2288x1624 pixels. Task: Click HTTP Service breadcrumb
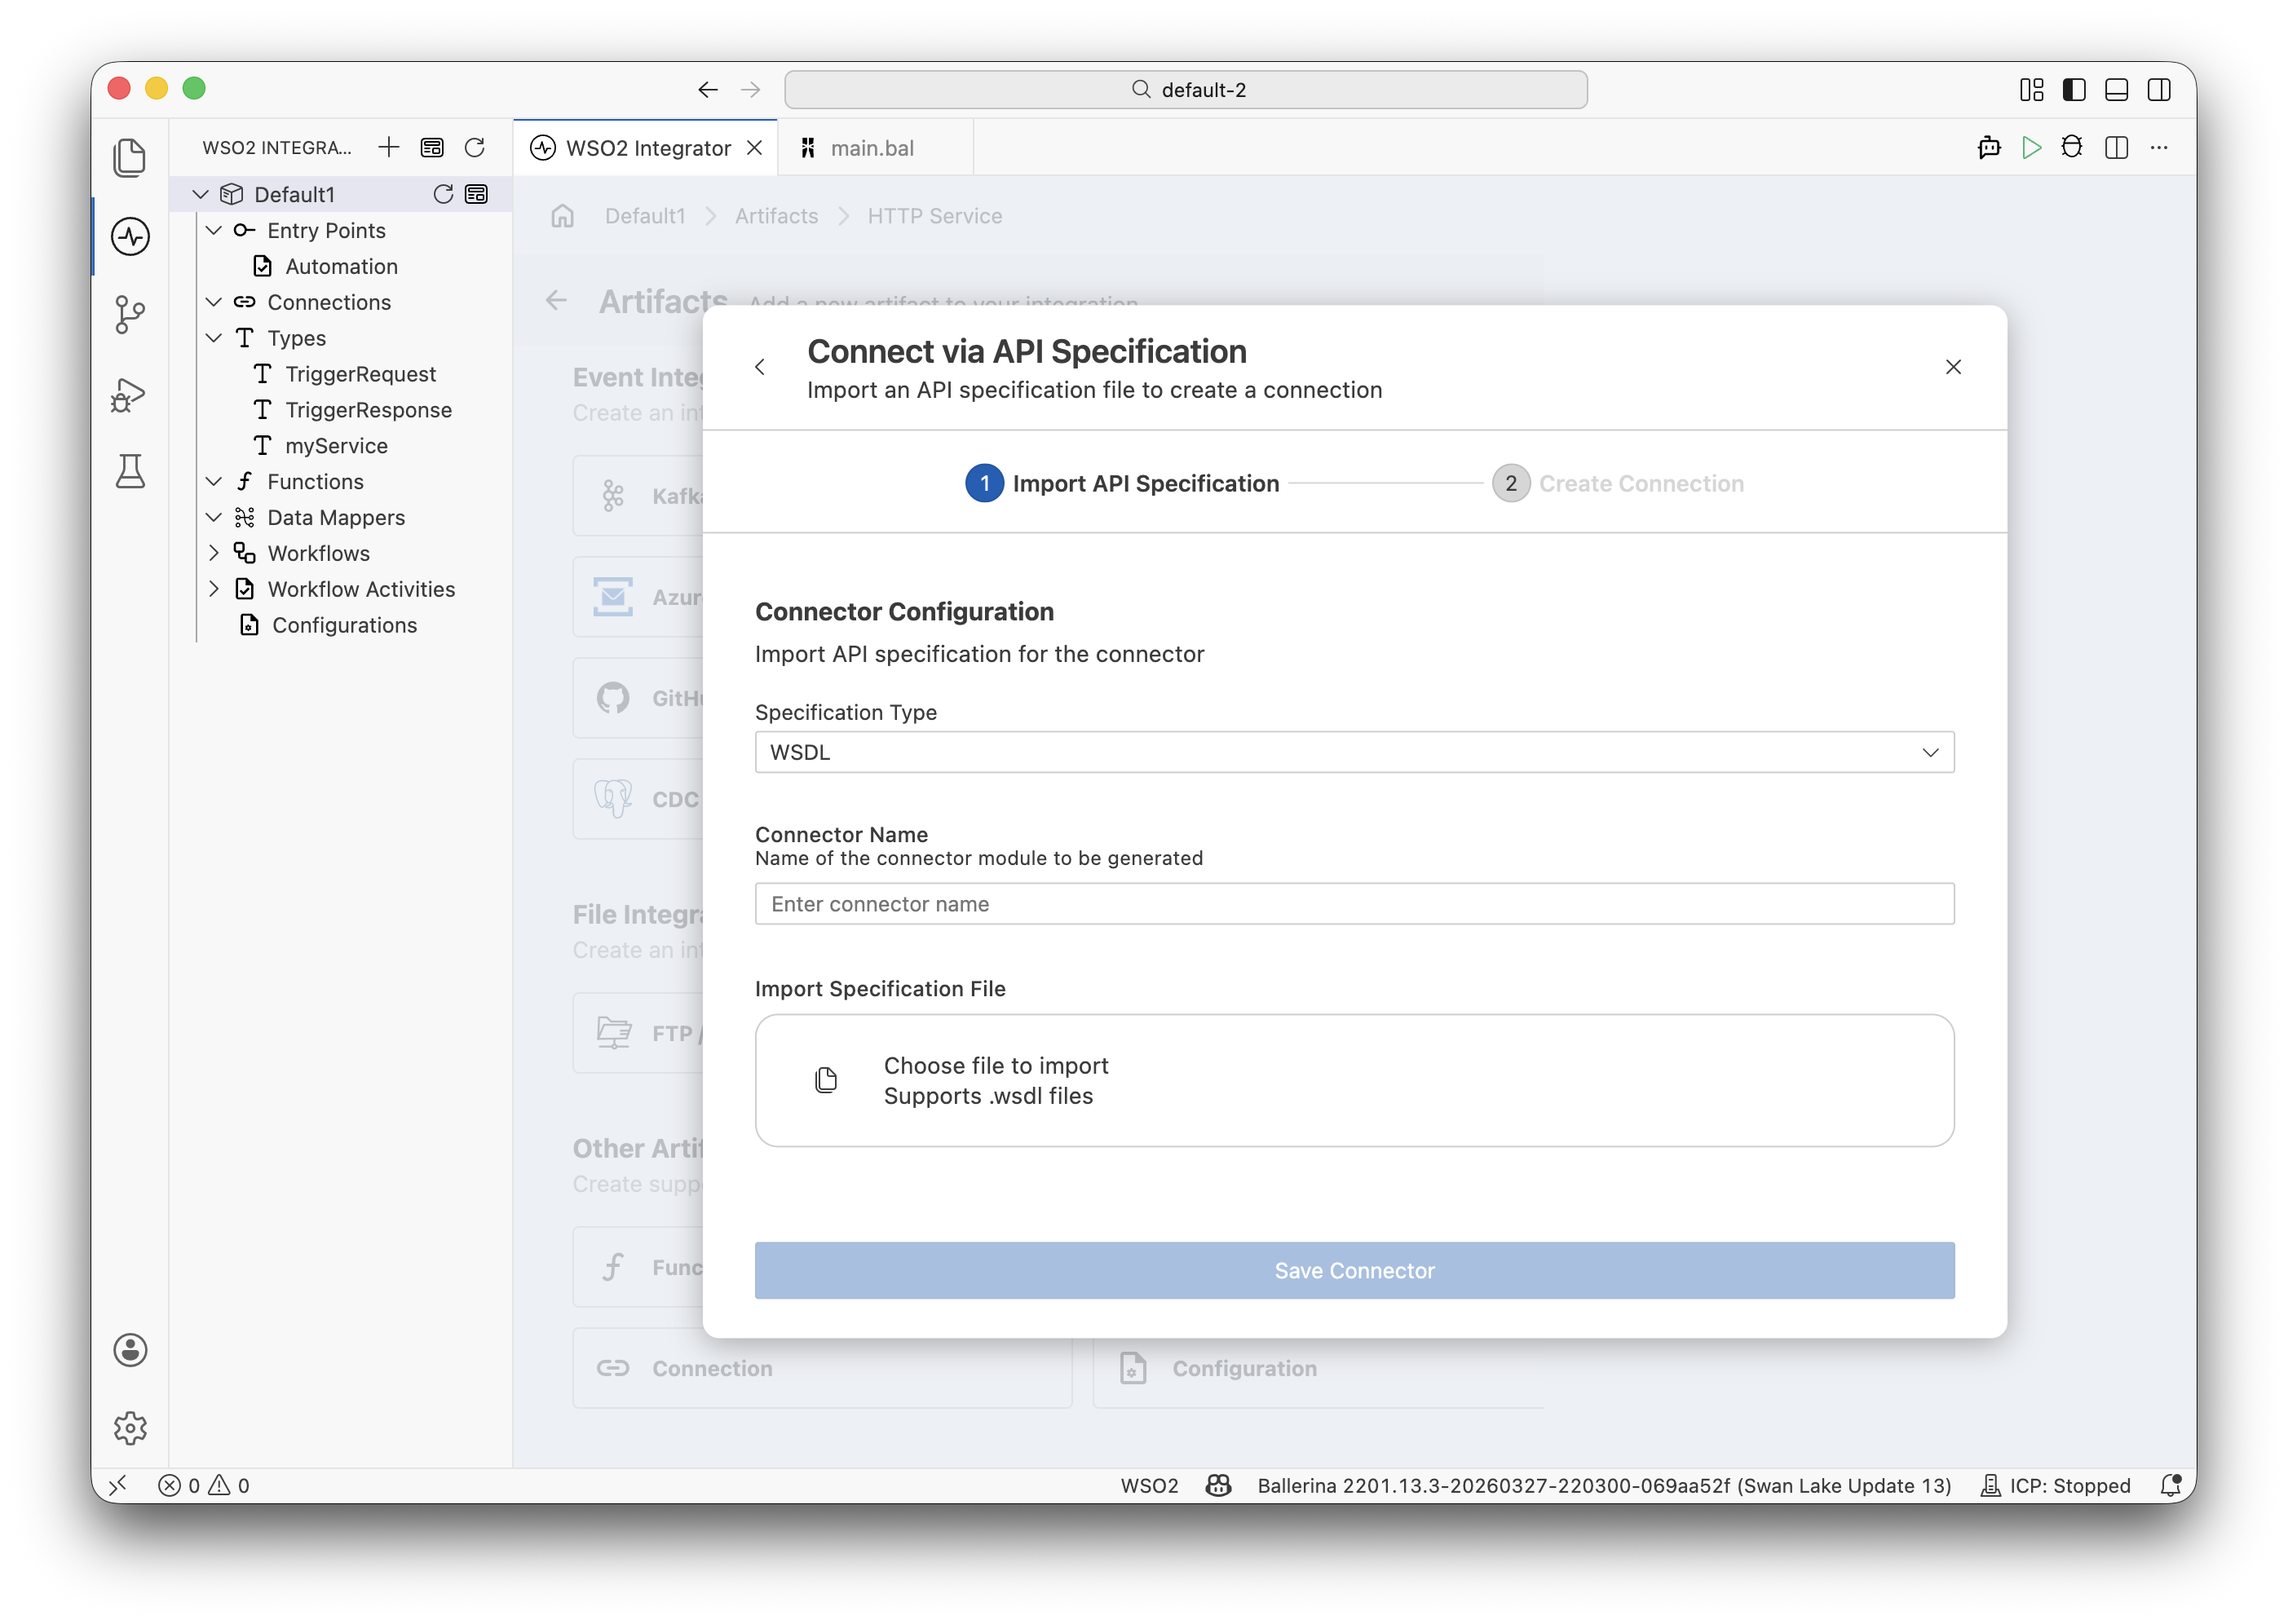point(935,216)
